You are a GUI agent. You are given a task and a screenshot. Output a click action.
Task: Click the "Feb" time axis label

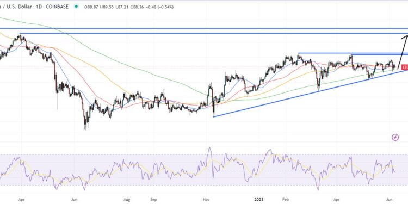(x=286, y=199)
